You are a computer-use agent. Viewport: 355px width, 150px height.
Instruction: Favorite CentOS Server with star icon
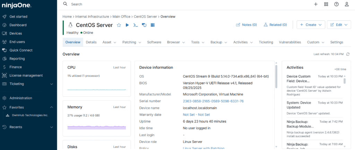119,25
